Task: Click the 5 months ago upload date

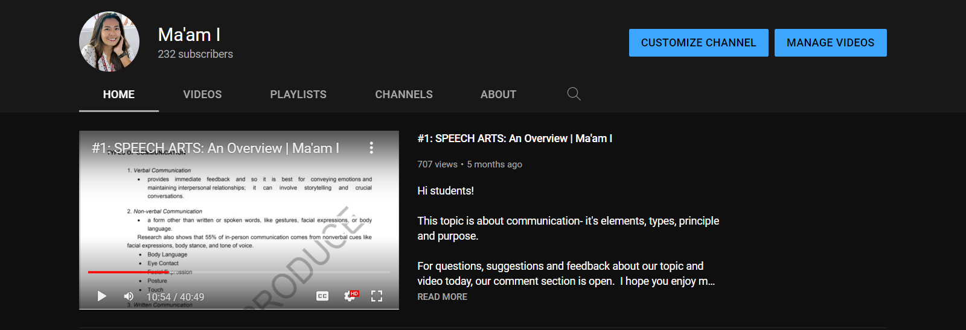Action: (x=494, y=164)
